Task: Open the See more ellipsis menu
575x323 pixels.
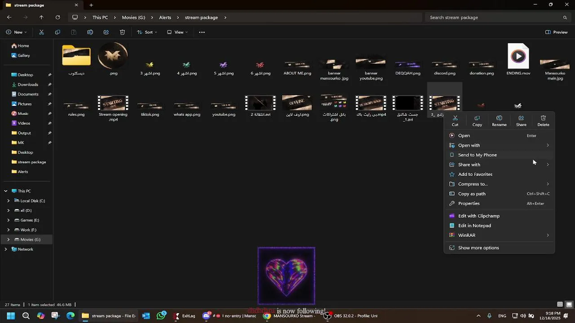Action: click(202, 32)
